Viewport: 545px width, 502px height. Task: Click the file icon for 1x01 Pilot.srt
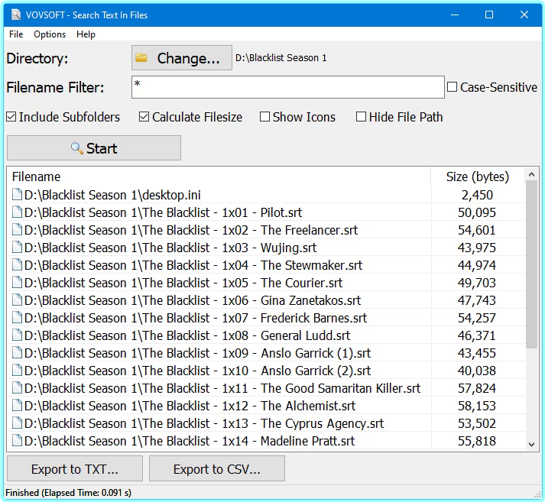tap(18, 212)
